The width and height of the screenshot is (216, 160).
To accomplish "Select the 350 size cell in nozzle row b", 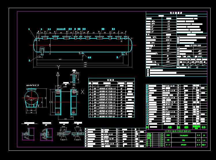I will tap(95, 89).
